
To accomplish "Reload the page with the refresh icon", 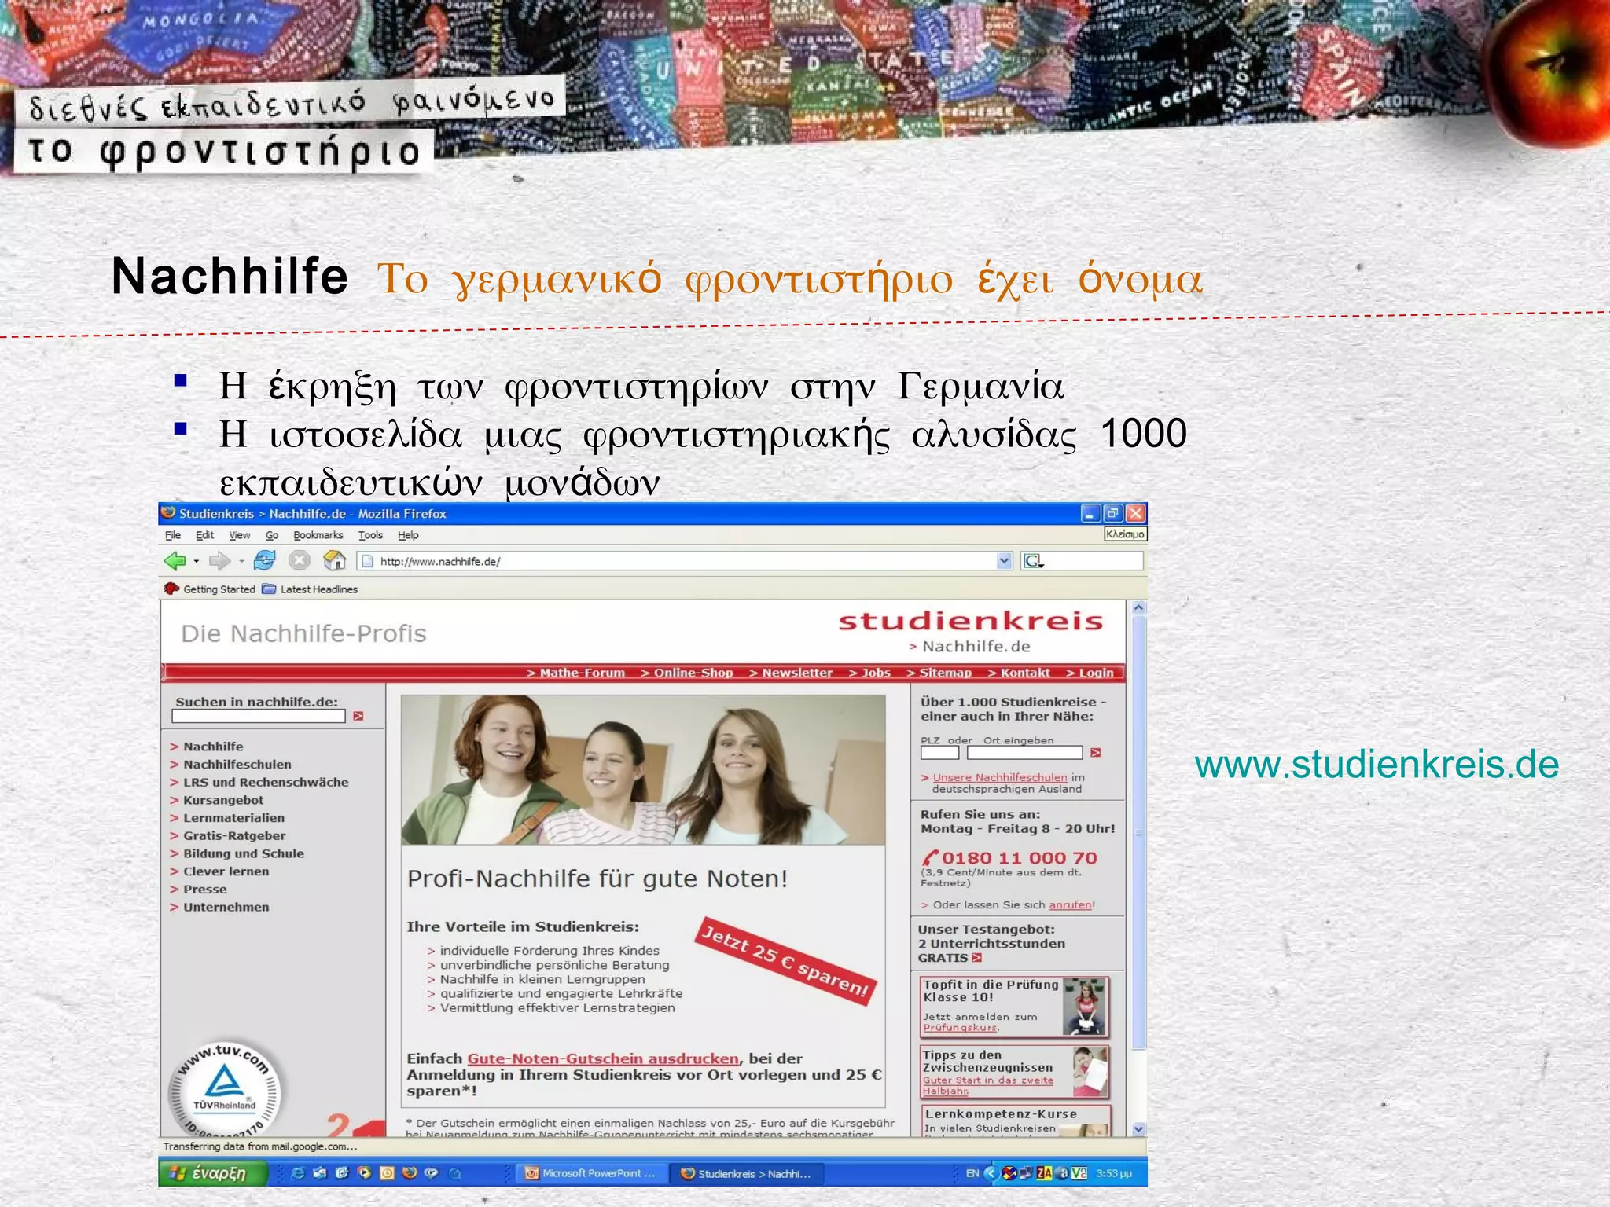I will (x=265, y=561).
